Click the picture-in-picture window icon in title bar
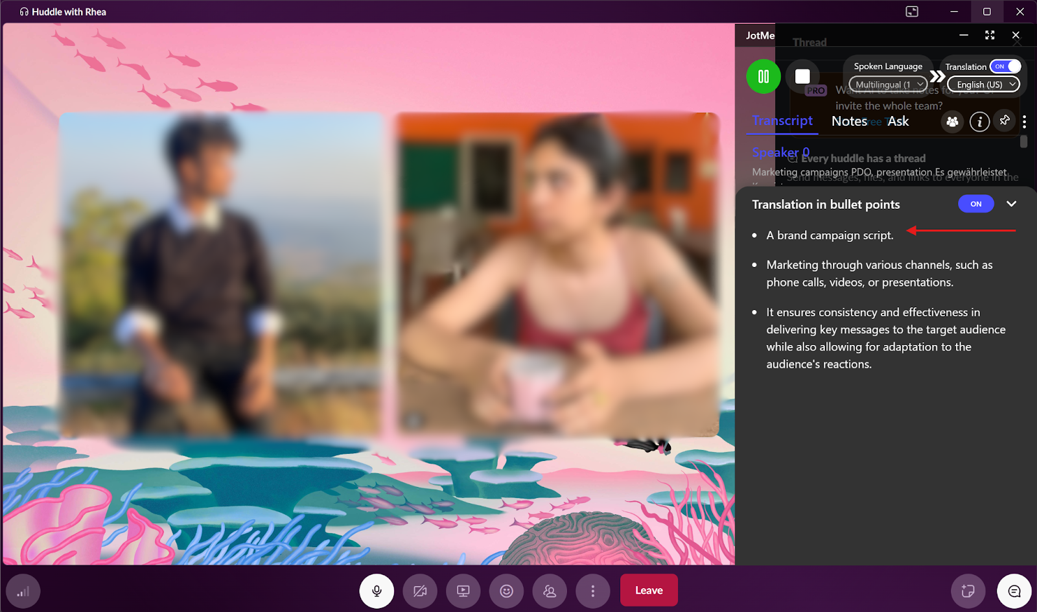Screen dimensions: 1037x612 tap(912, 12)
